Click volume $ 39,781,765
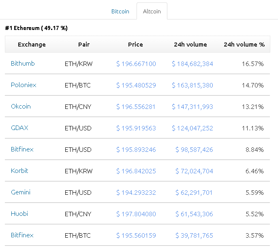Image resolution: width=278 pixels, height=247 pixels. coord(194,235)
